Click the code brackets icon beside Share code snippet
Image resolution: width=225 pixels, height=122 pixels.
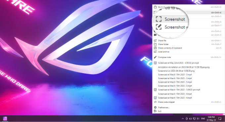click(155, 102)
